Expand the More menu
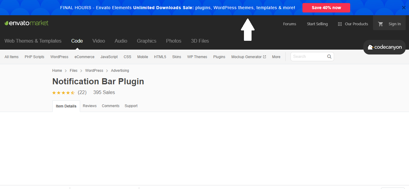This screenshot has width=409, height=189. click(276, 57)
